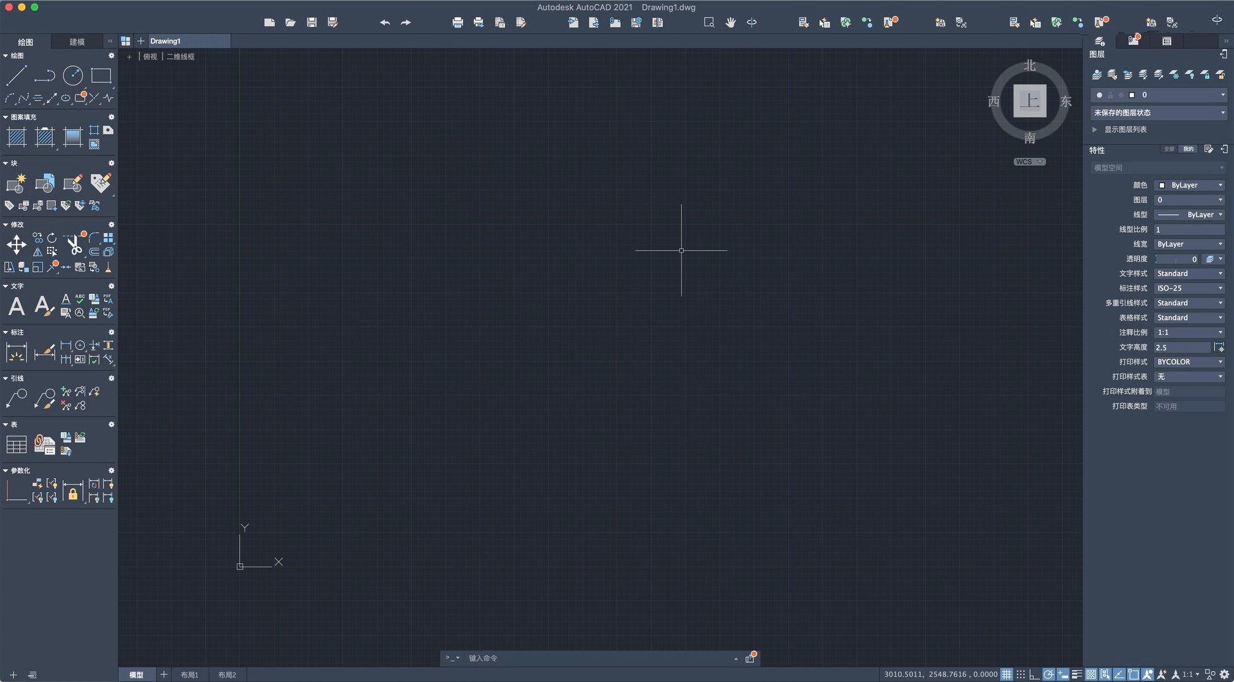Switch to the 建模 ribbon tab
This screenshot has height=682, width=1234.
pos(76,41)
